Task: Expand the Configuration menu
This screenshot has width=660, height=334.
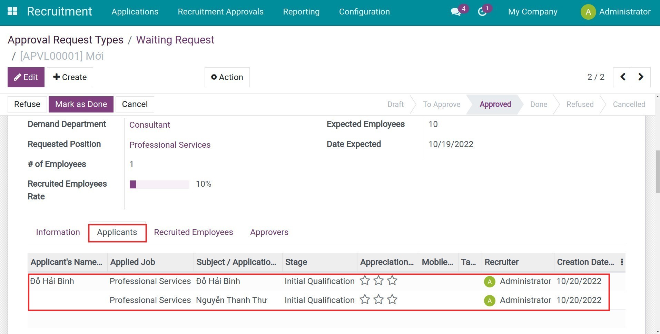Action: pyautogui.click(x=364, y=12)
